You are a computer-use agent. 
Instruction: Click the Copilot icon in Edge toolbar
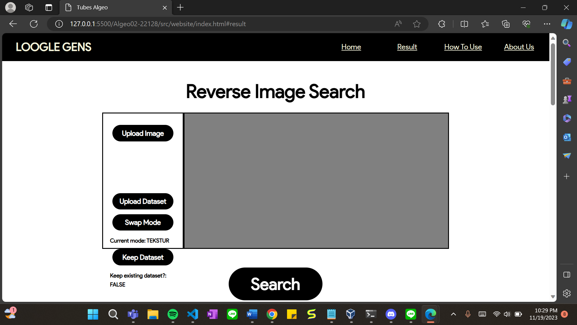tap(566, 24)
